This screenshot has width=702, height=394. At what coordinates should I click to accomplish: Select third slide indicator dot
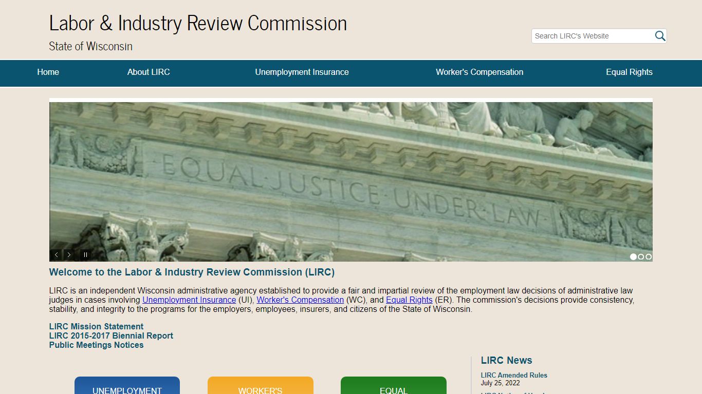point(649,257)
